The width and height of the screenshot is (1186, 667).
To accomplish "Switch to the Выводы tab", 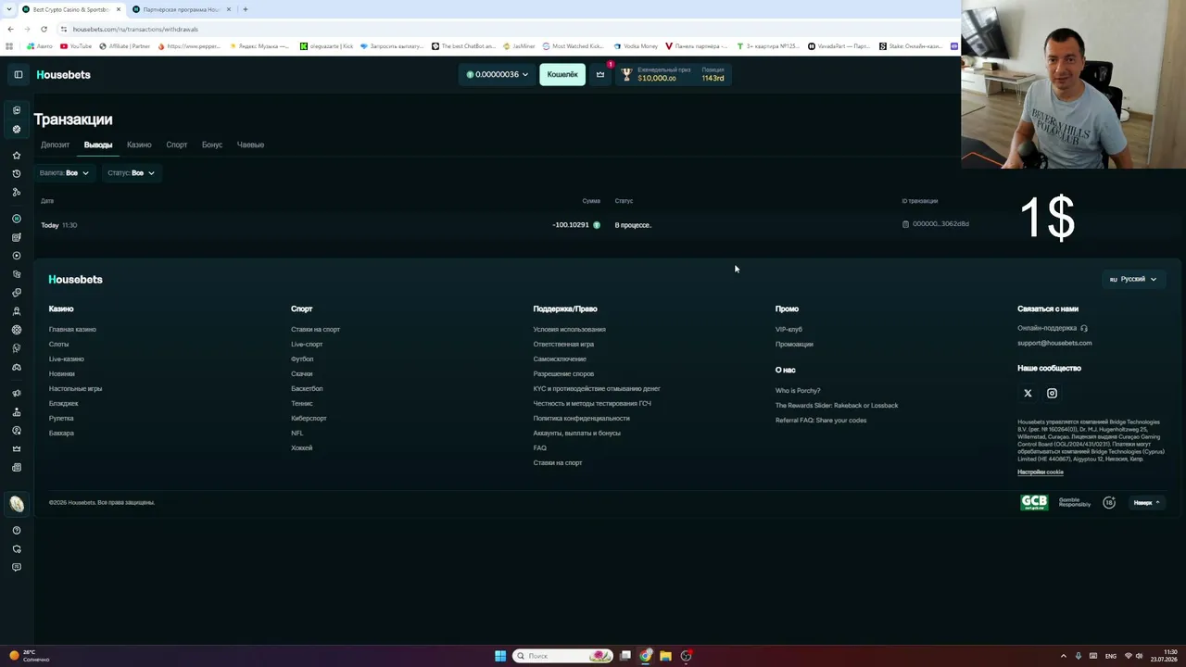I will tap(98, 145).
